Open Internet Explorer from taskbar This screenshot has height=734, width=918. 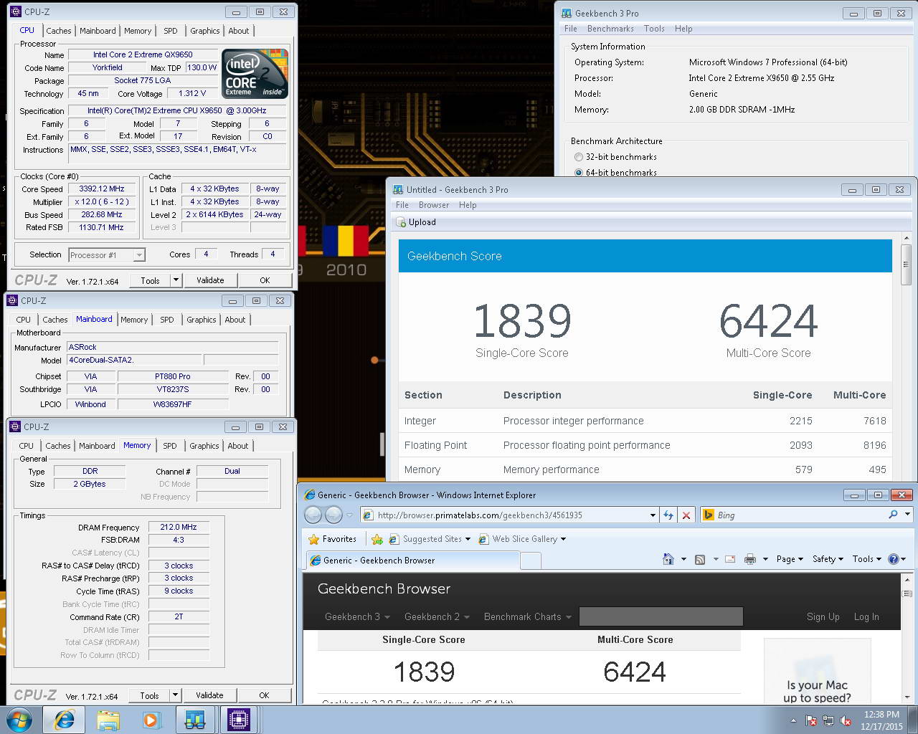coord(65,720)
